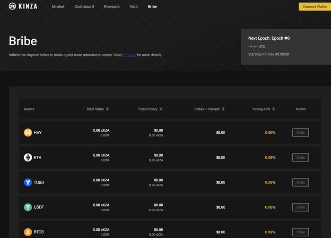
Task: Go to the Rewards page
Action: [x=112, y=7]
